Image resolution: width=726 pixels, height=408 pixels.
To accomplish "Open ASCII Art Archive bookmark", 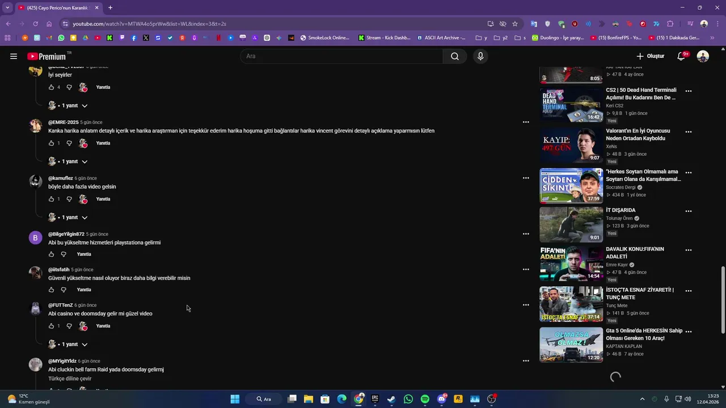I will (441, 38).
